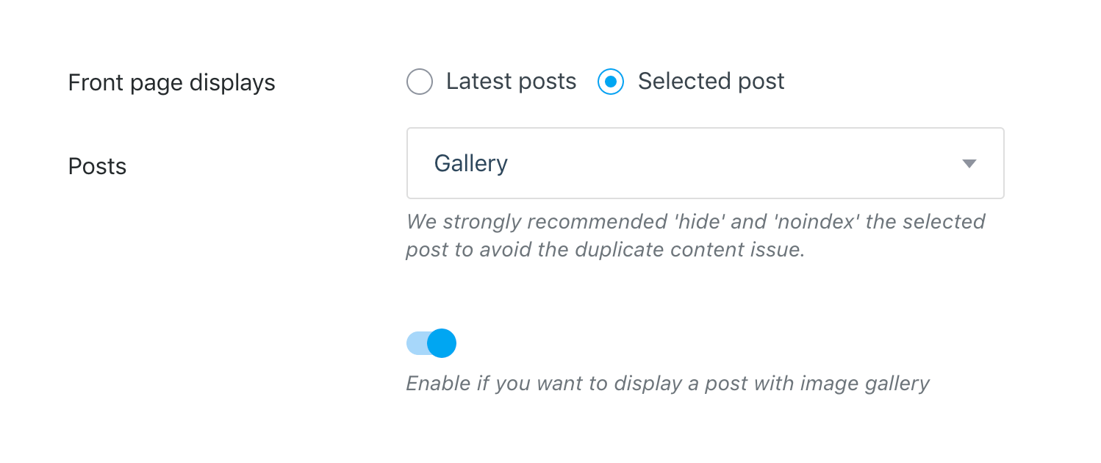Click the gray disclosure triangle
Image resolution: width=1101 pixels, height=463 pixels.
click(x=969, y=163)
